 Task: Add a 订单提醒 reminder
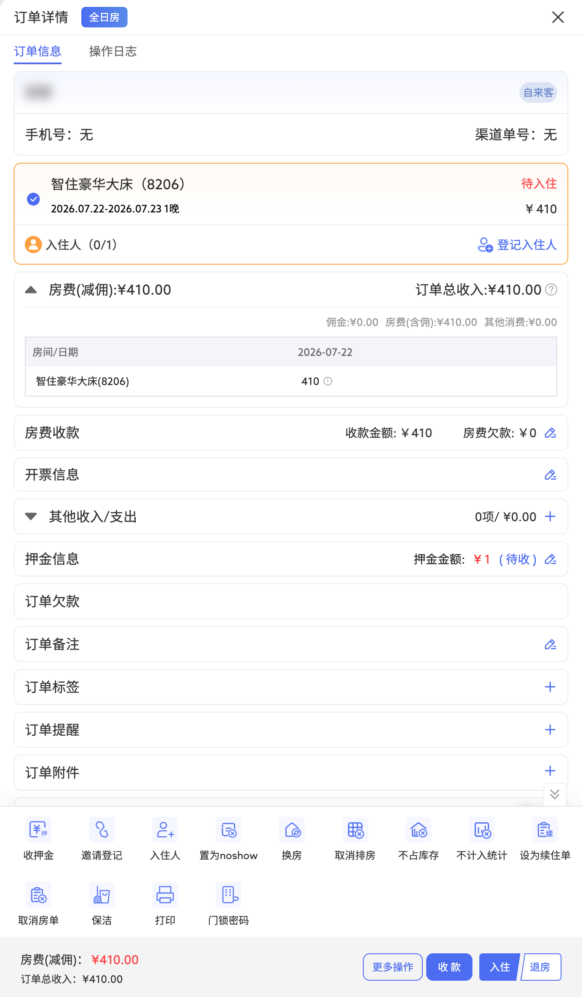550,730
